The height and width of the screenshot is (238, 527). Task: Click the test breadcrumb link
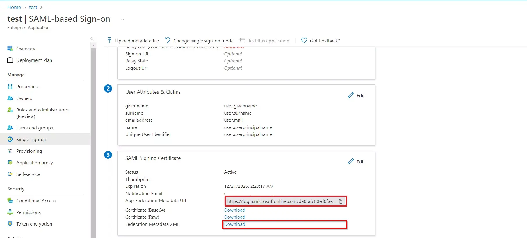click(x=33, y=7)
